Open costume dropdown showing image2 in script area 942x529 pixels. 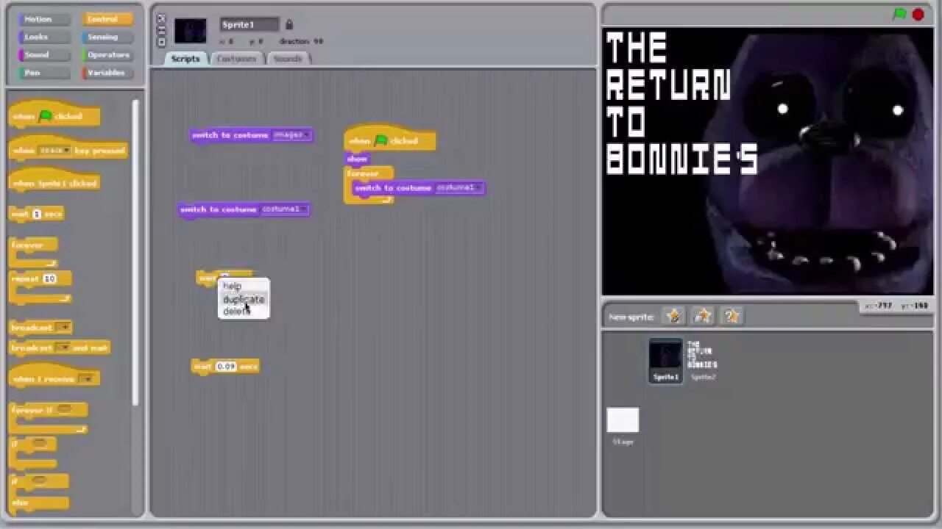click(291, 135)
